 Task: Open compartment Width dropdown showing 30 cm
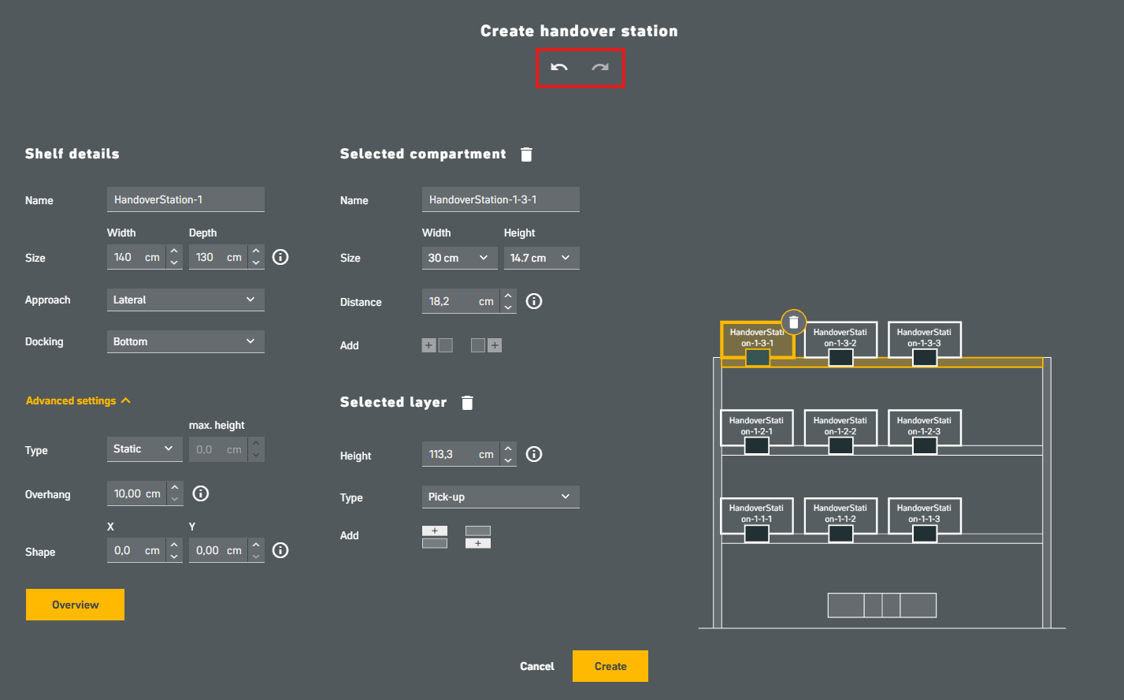pyautogui.click(x=460, y=258)
